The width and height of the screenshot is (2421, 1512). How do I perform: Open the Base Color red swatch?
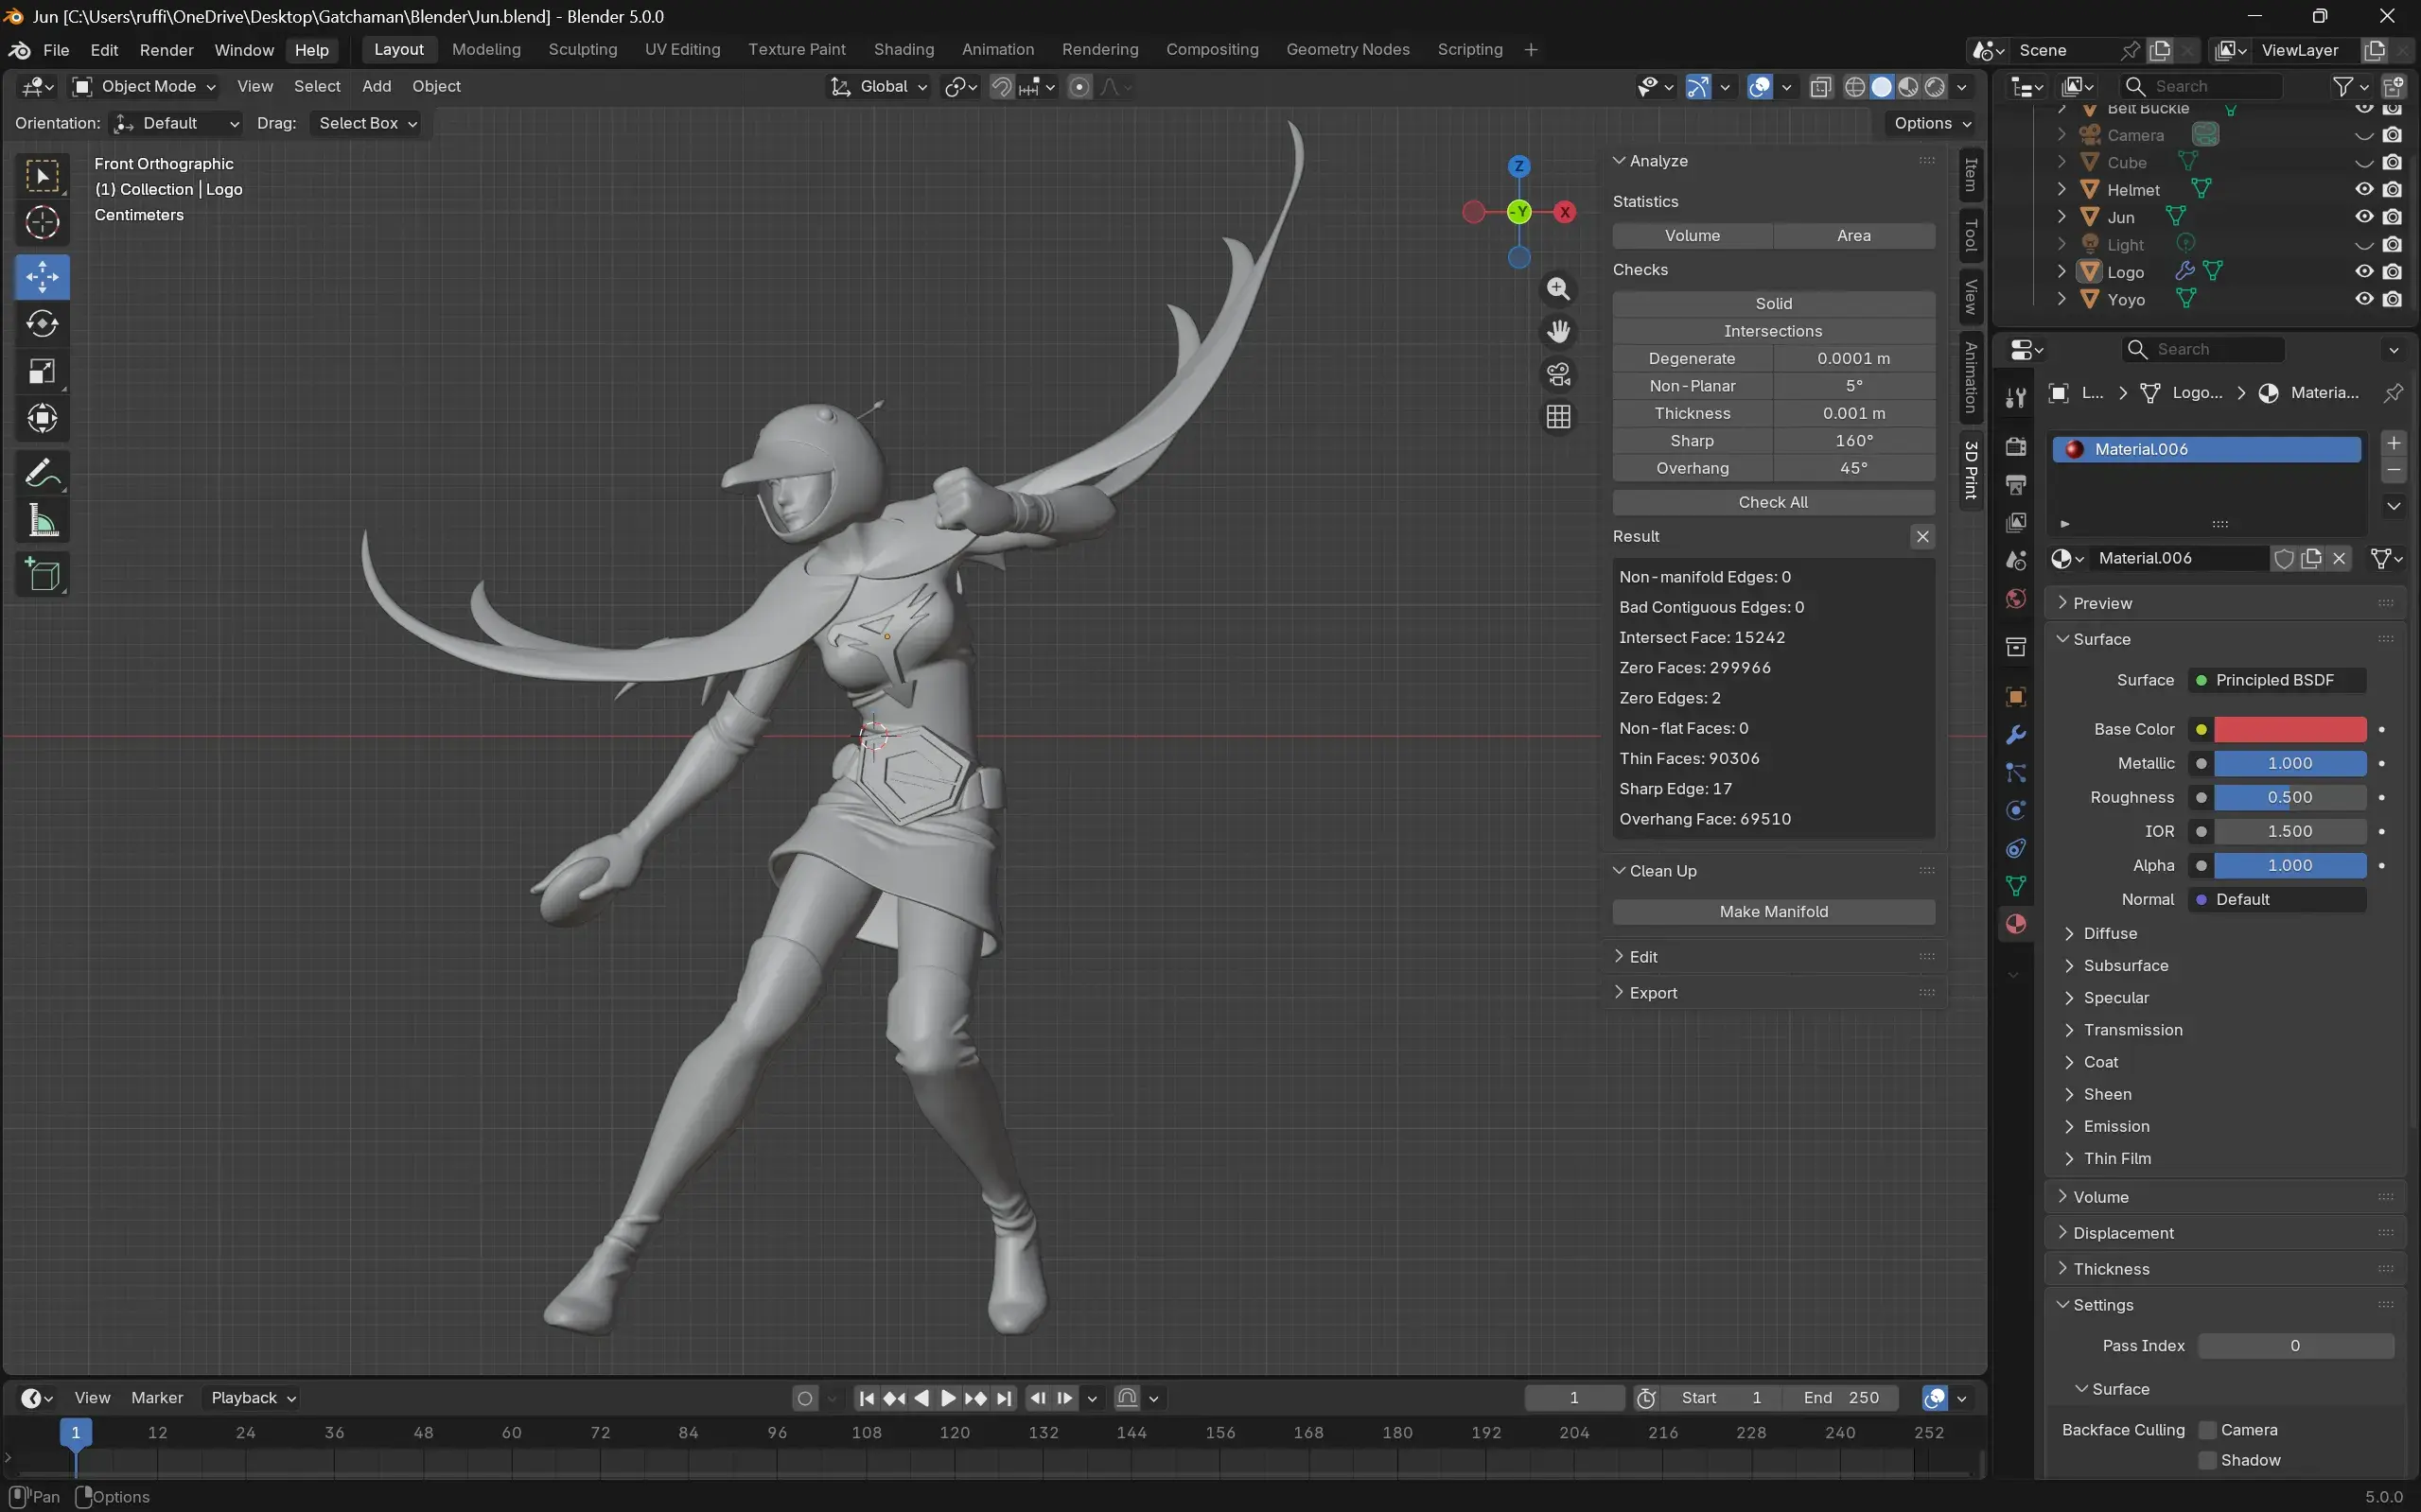click(2289, 730)
